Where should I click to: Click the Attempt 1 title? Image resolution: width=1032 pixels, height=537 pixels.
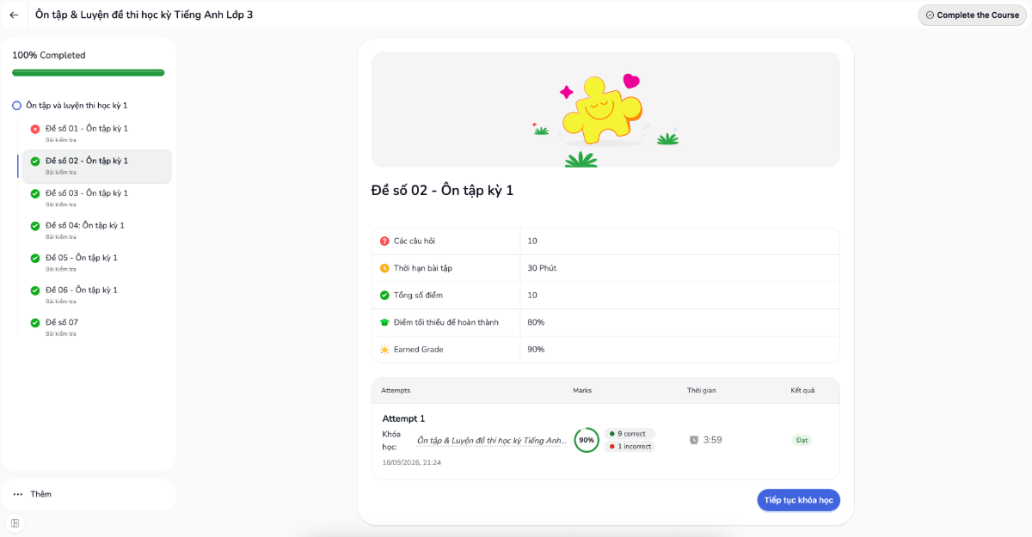pos(403,418)
